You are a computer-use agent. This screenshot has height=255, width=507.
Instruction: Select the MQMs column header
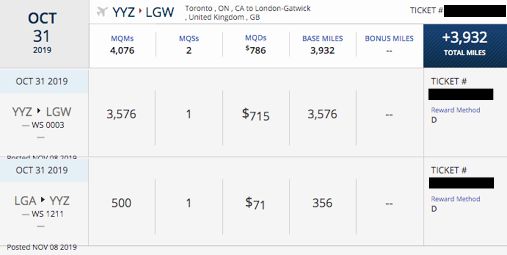(x=122, y=38)
